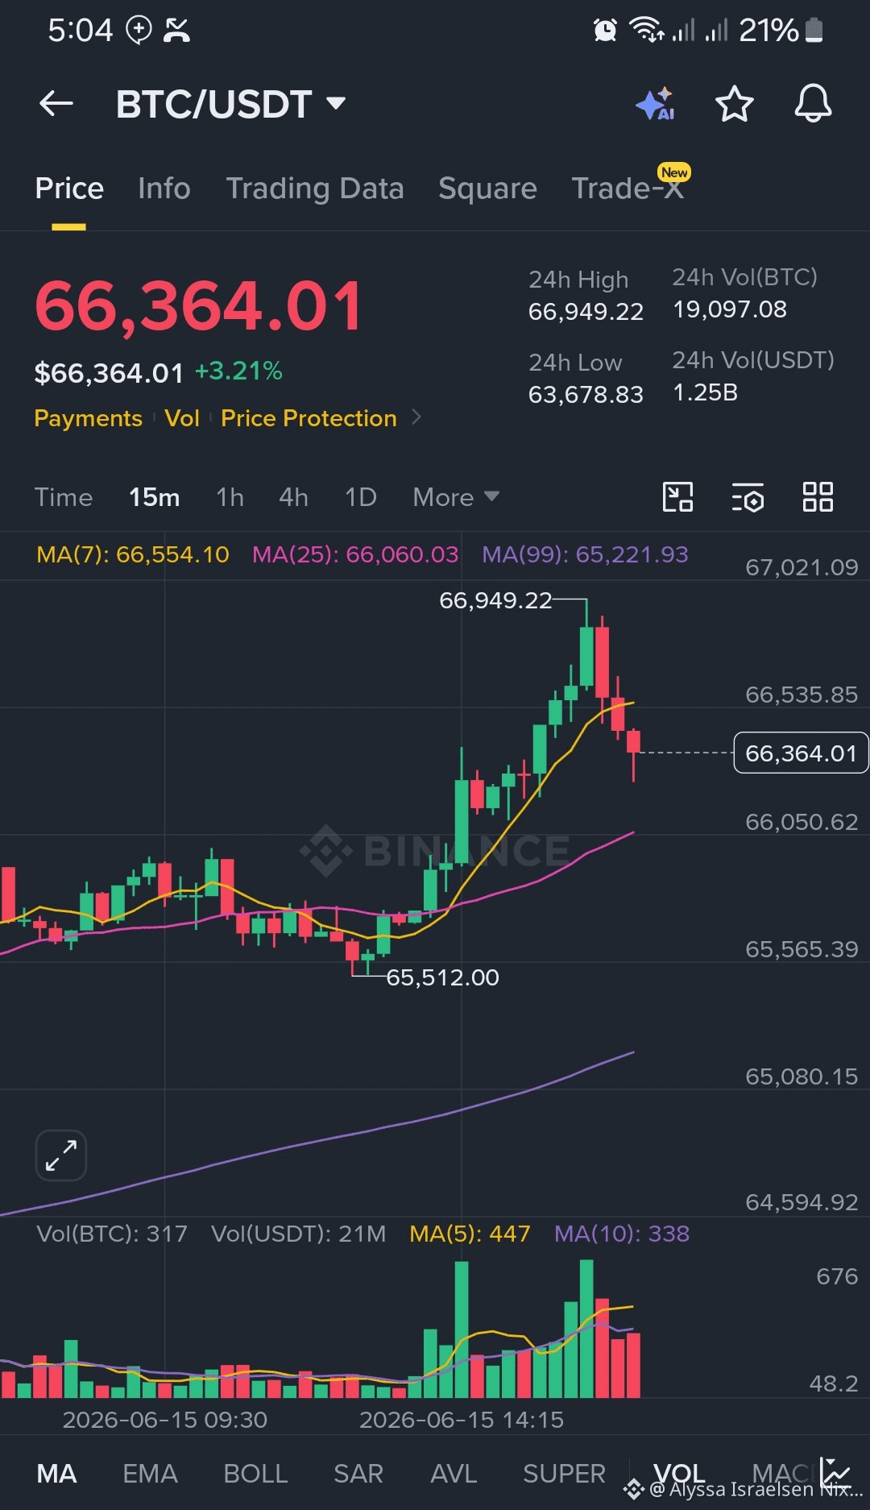The width and height of the screenshot is (870, 1510).
Task: Select the Time chart interval
Action: pos(64,497)
